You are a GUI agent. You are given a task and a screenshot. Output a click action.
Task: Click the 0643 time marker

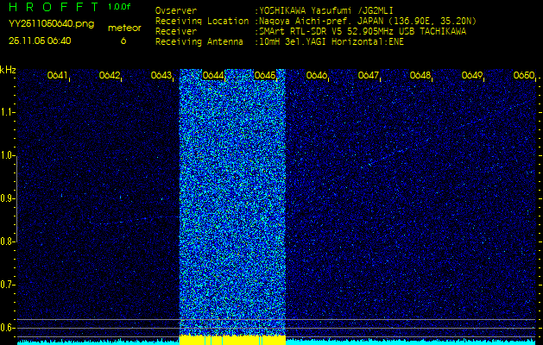coord(161,75)
